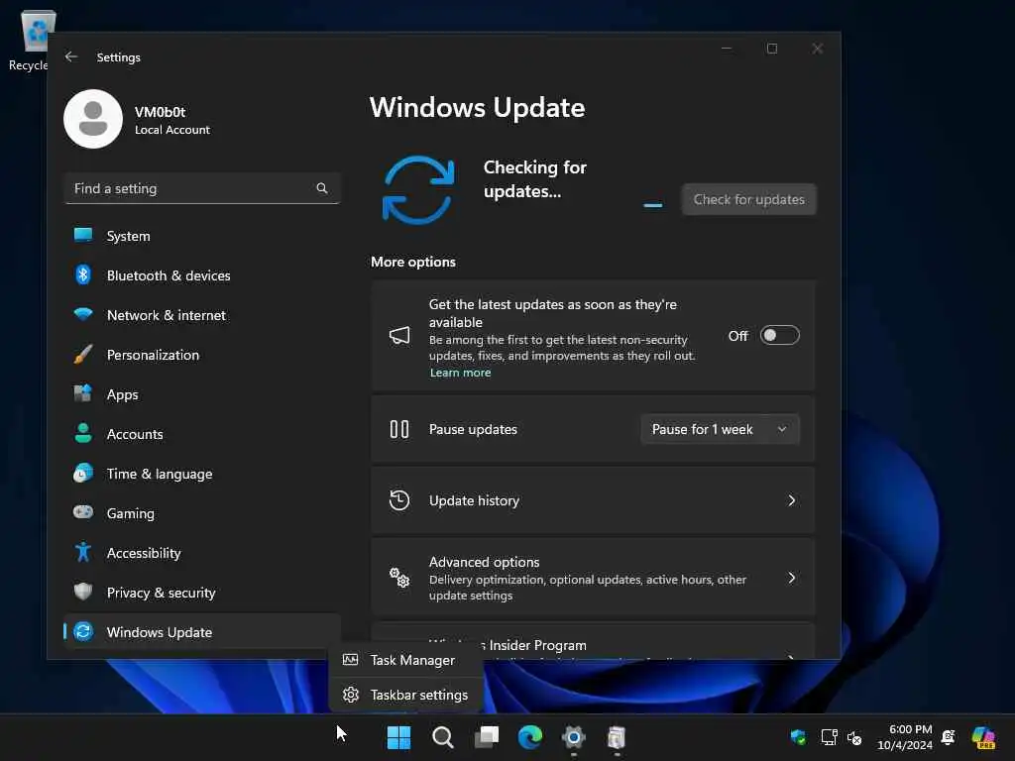Click the Bluetooth icon in sidebar
The width and height of the screenshot is (1015, 761).
(83, 275)
